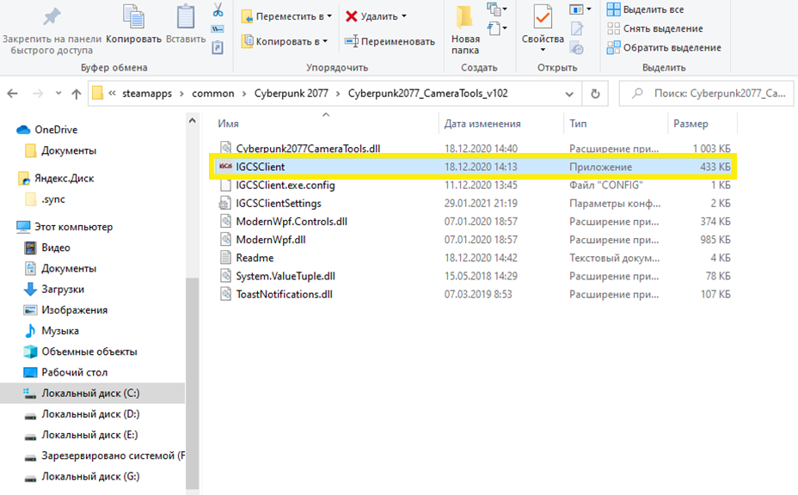Select 'Загрузки' in navigation pane
Viewport: 798px width, 495px height.
pos(63,290)
